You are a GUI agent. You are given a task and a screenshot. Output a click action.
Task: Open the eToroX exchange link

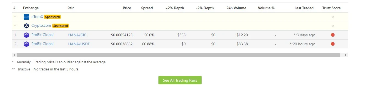(x=37, y=17)
